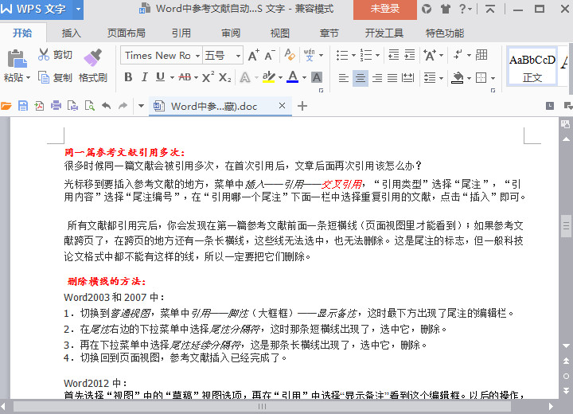Screen dimensions: 573x414
Task: Switch to the 插入 tab
Action: 72,33
